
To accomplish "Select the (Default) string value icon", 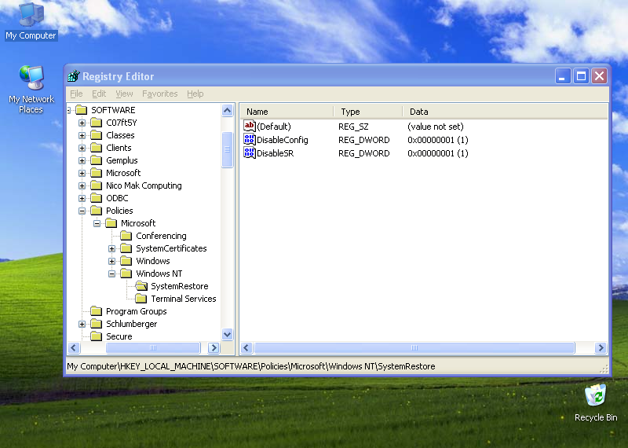I will [x=249, y=126].
